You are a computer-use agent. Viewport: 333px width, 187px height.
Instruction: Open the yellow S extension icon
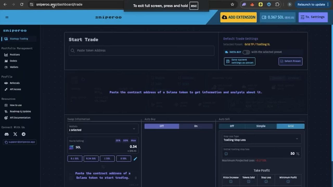[x=260, y=4]
